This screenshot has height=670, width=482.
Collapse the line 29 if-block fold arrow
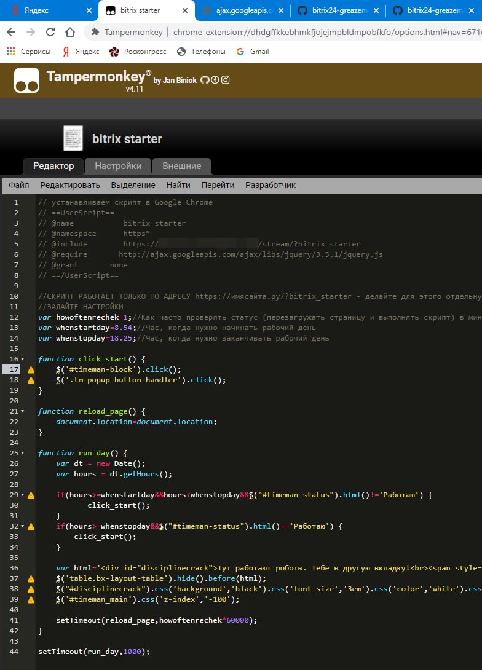(x=23, y=495)
